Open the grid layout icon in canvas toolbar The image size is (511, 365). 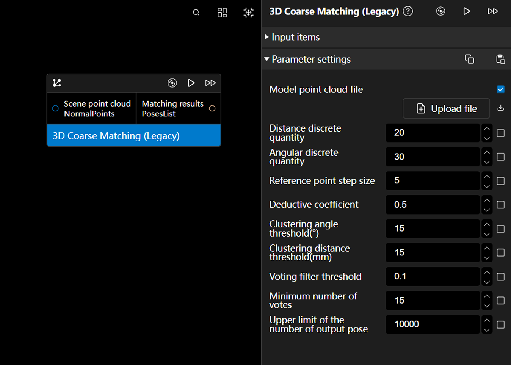click(x=222, y=13)
